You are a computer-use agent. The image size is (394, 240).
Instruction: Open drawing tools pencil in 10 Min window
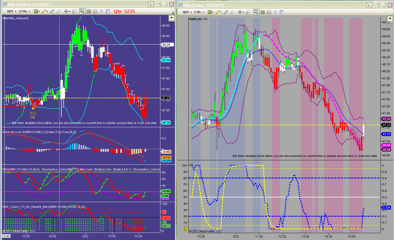tap(45, 11)
